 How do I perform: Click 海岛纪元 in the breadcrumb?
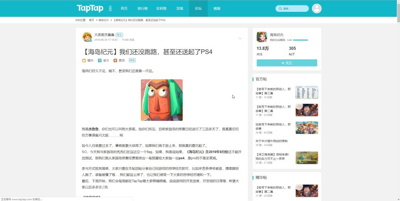click(x=103, y=20)
